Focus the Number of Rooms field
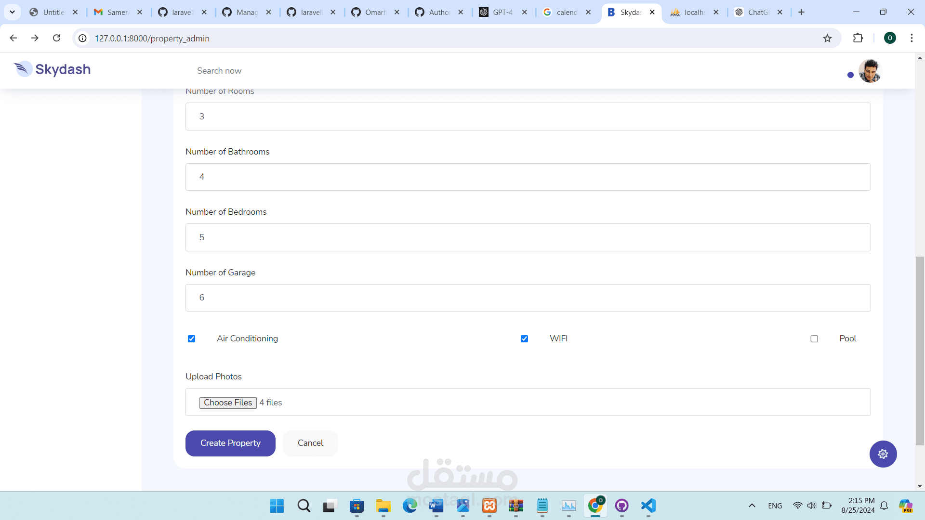The width and height of the screenshot is (925, 520). tap(528, 117)
